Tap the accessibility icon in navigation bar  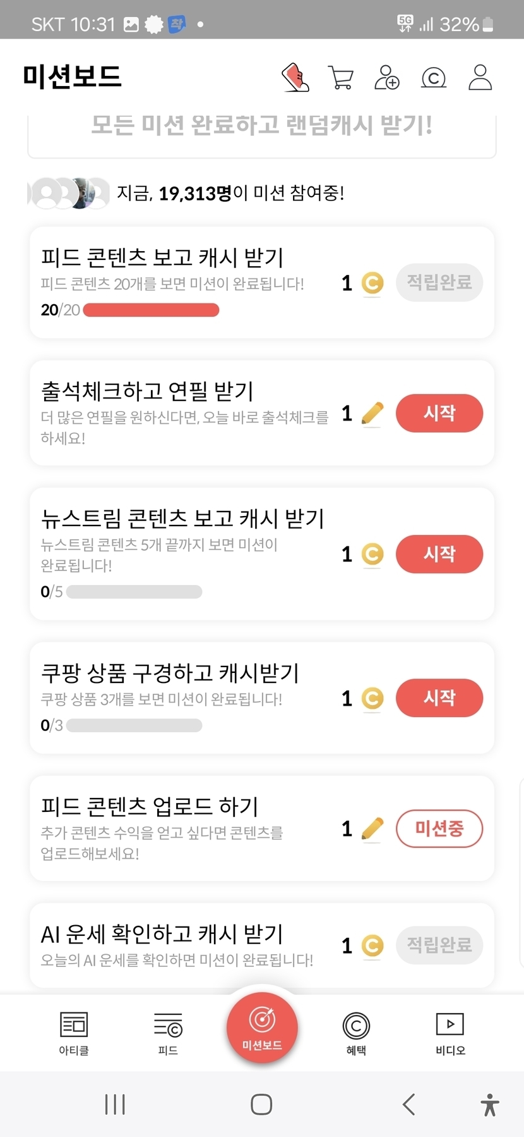click(489, 1105)
